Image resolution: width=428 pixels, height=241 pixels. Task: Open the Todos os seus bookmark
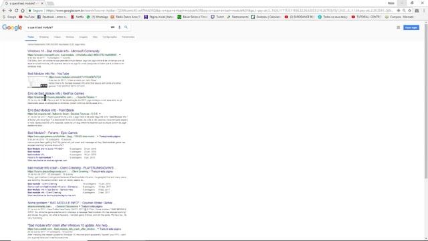pos(333,17)
